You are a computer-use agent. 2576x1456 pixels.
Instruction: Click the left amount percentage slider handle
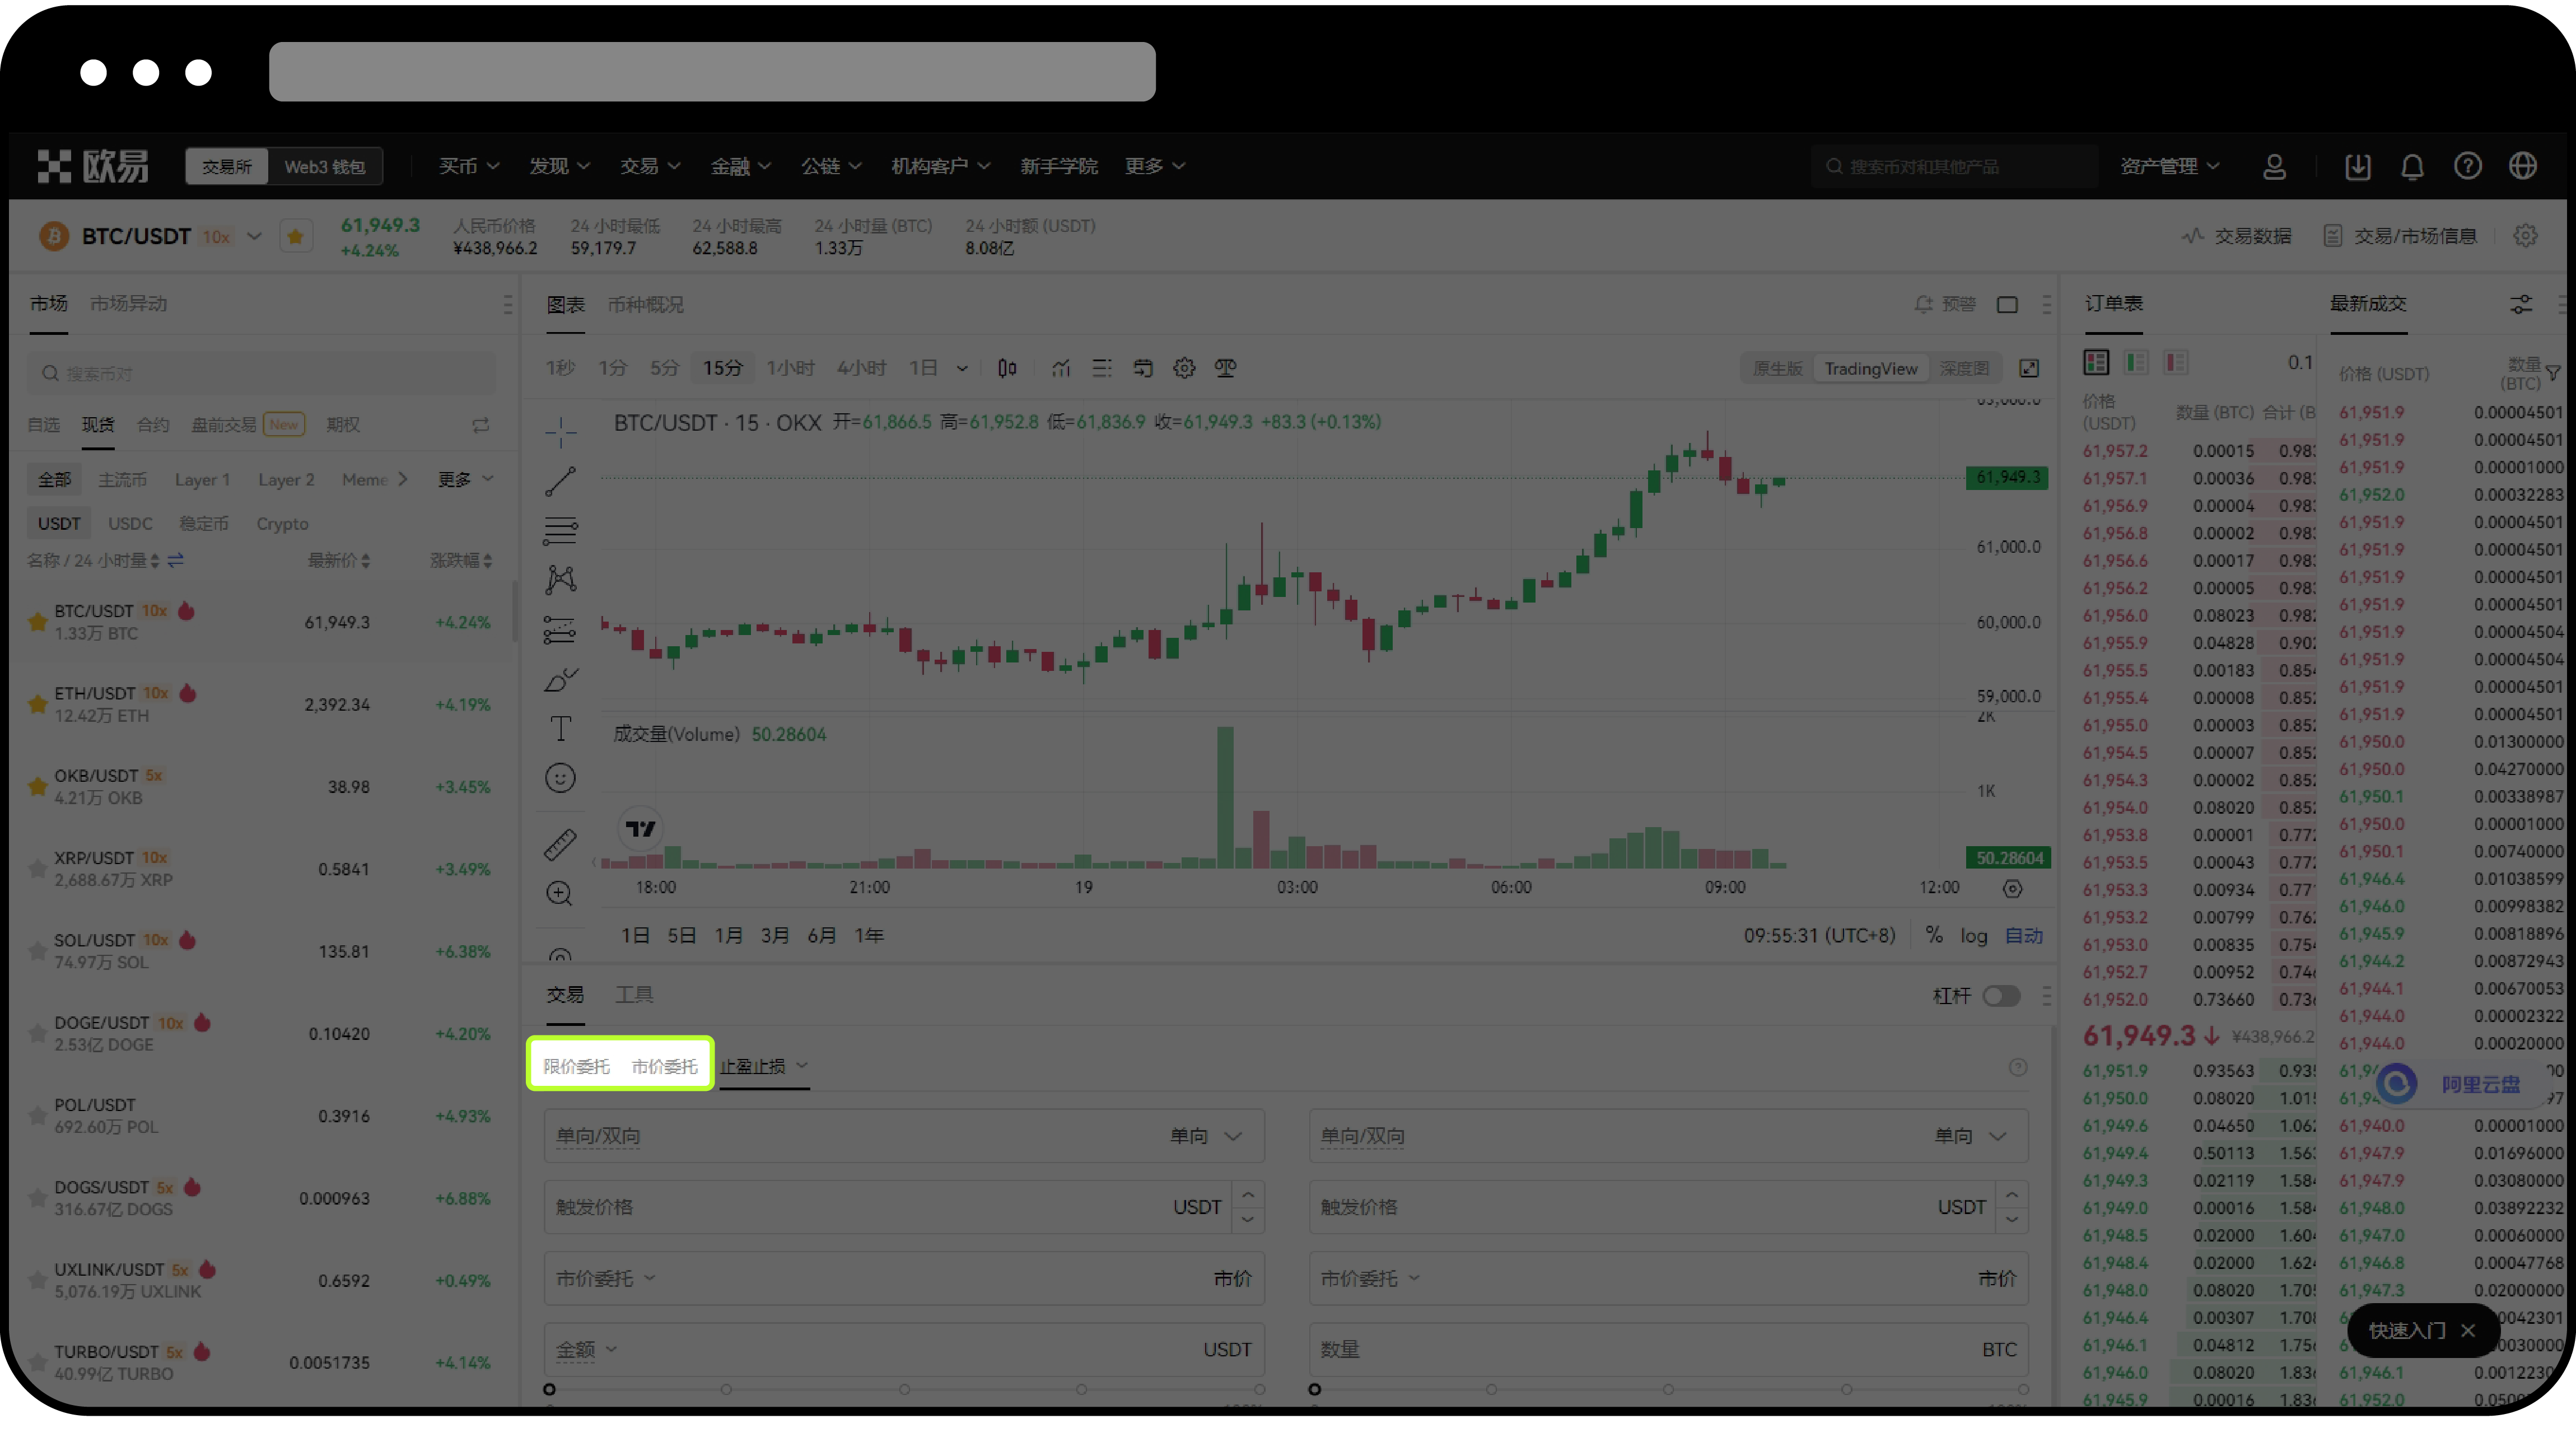[x=549, y=1390]
